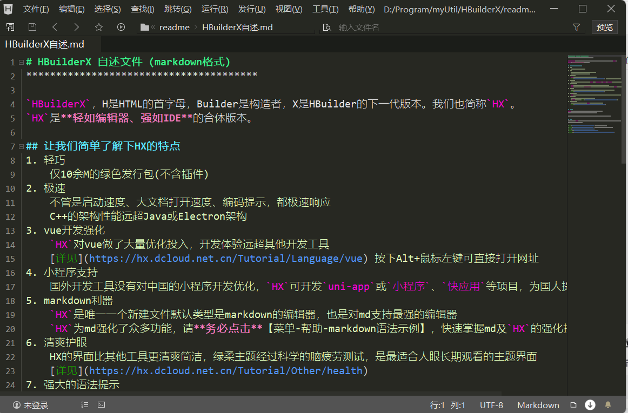Click the text 6. 清爽护眼
Viewport: 628px width, 413px height.
[56, 343]
